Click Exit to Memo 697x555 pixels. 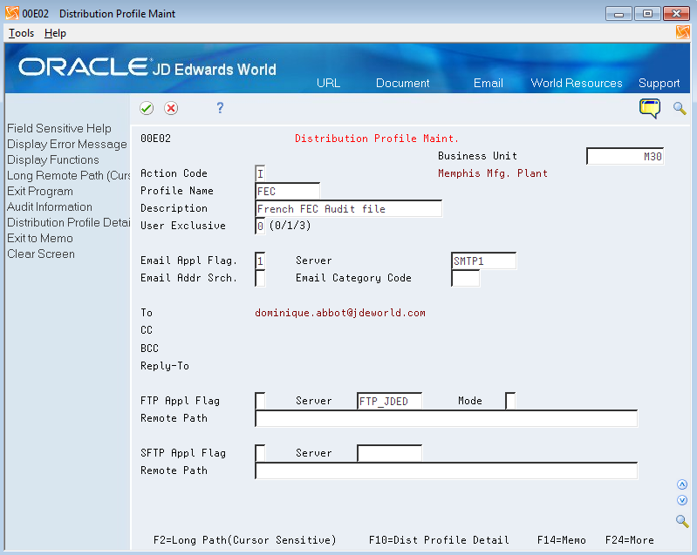(40, 239)
